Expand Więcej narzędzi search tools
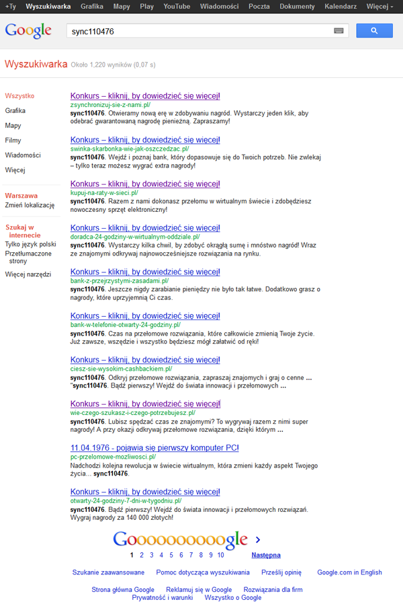403x606 pixels. click(28, 274)
